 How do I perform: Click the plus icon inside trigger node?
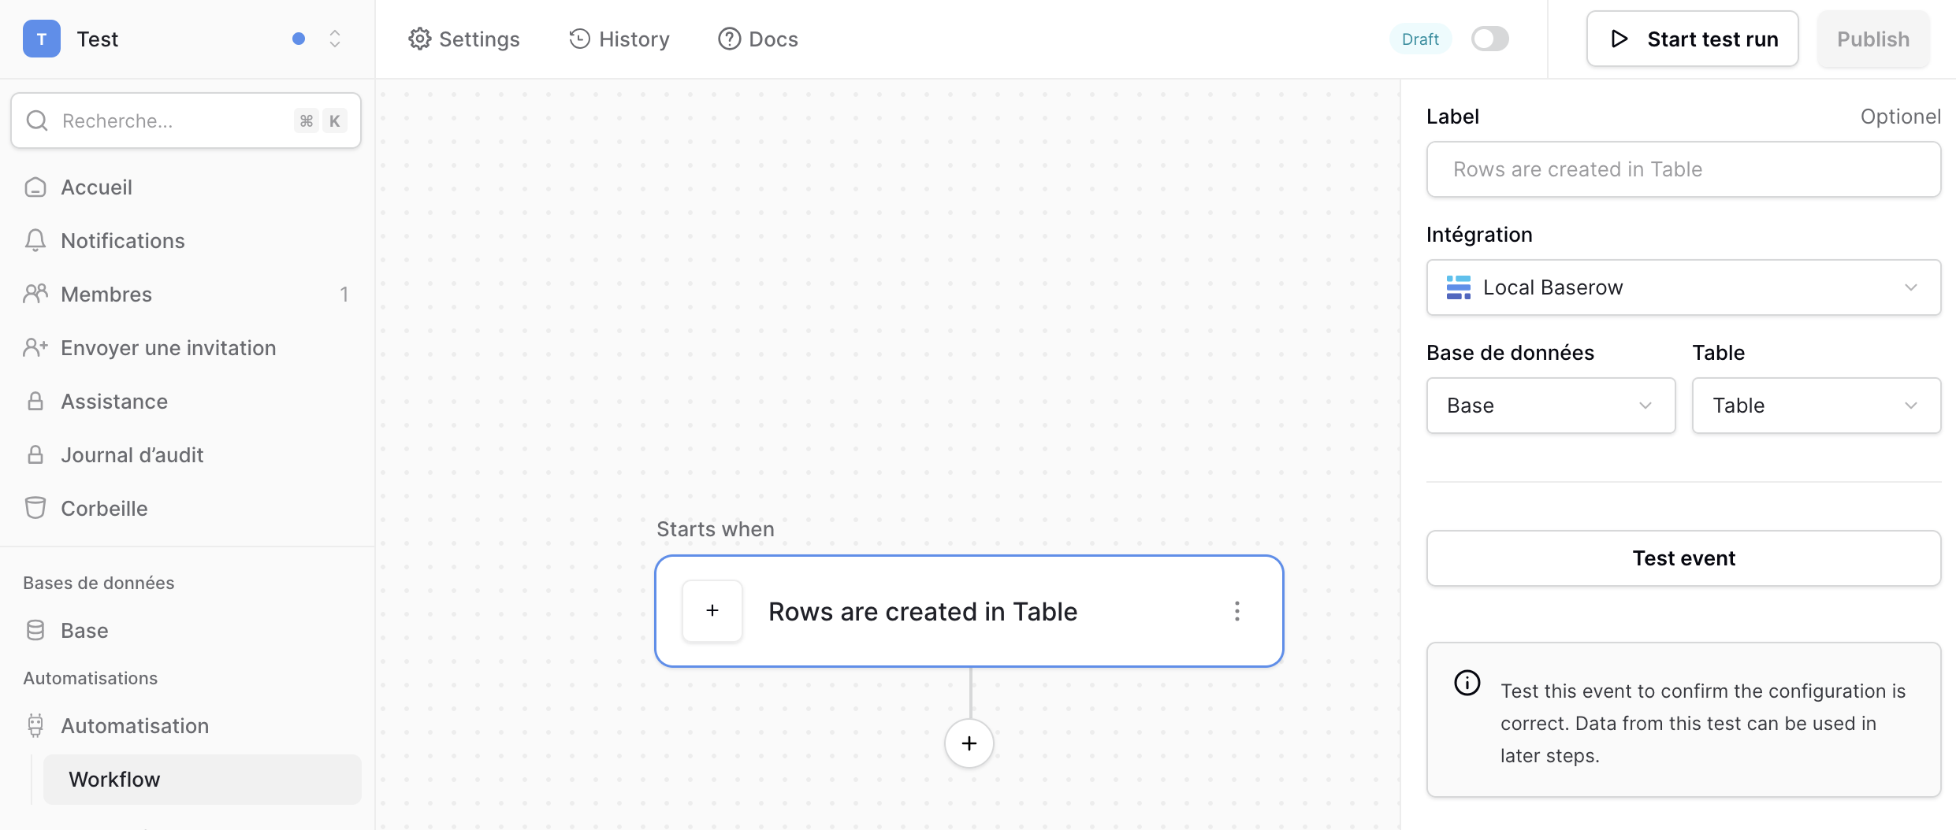pyautogui.click(x=712, y=611)
